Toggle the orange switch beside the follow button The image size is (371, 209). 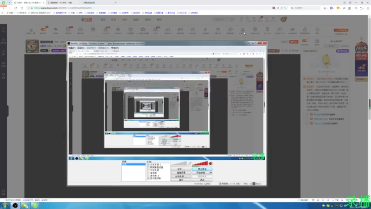click(305, 41)
